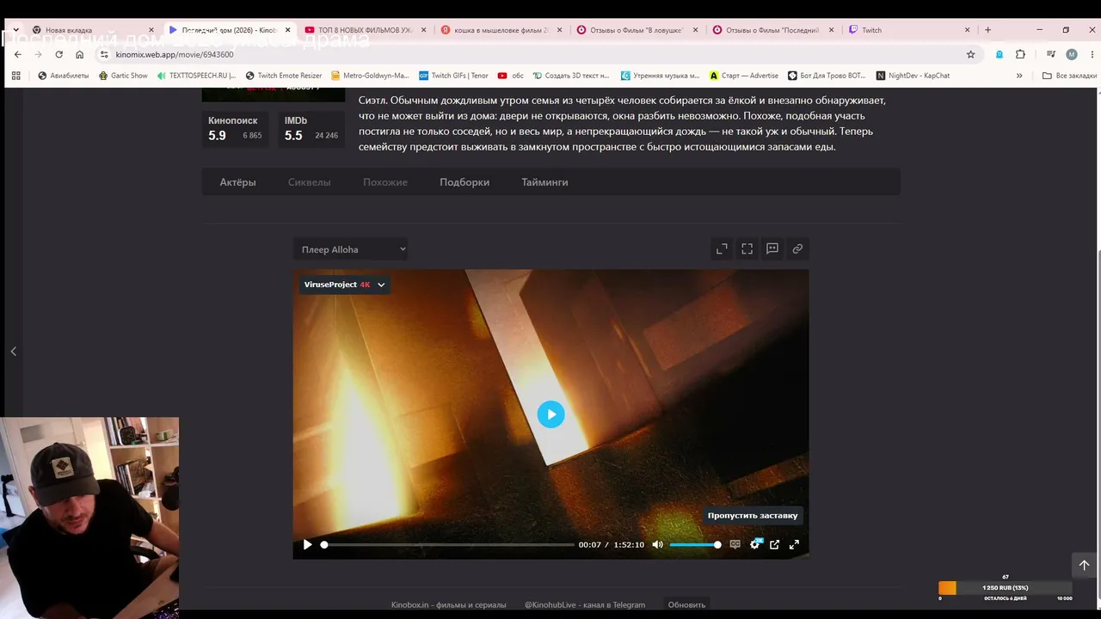The image size is (1101, 619).
Task: Switch to the Отзывы о Фильм "Последний" tab
Action: 774,30
